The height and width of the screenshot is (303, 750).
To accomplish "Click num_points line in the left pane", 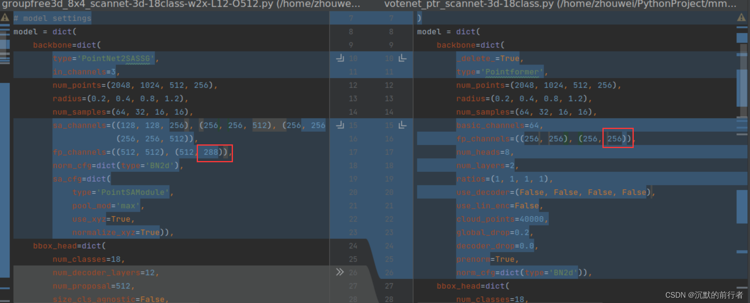I will 135,85.
